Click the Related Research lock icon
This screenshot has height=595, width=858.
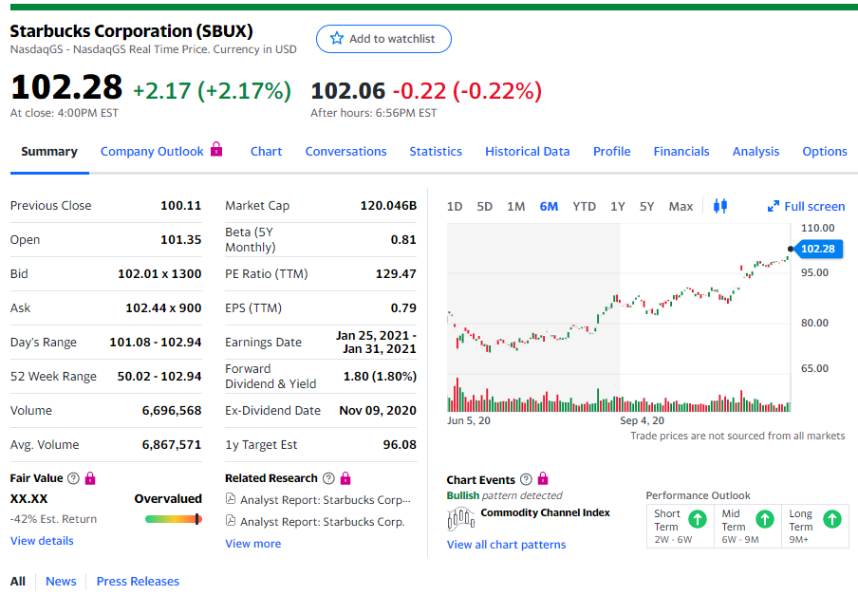tap(345, 478)
